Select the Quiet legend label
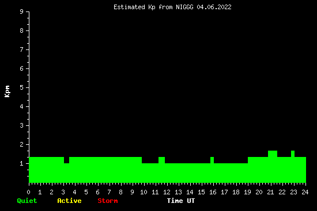 pyautogui.click(x=27, y=201)
